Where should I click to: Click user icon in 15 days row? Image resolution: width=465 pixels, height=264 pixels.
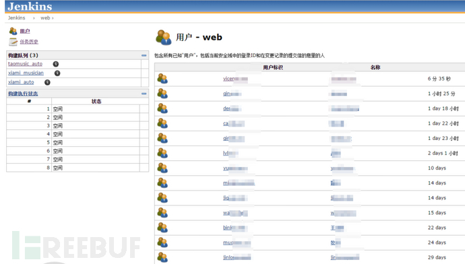tap(162, 213)
